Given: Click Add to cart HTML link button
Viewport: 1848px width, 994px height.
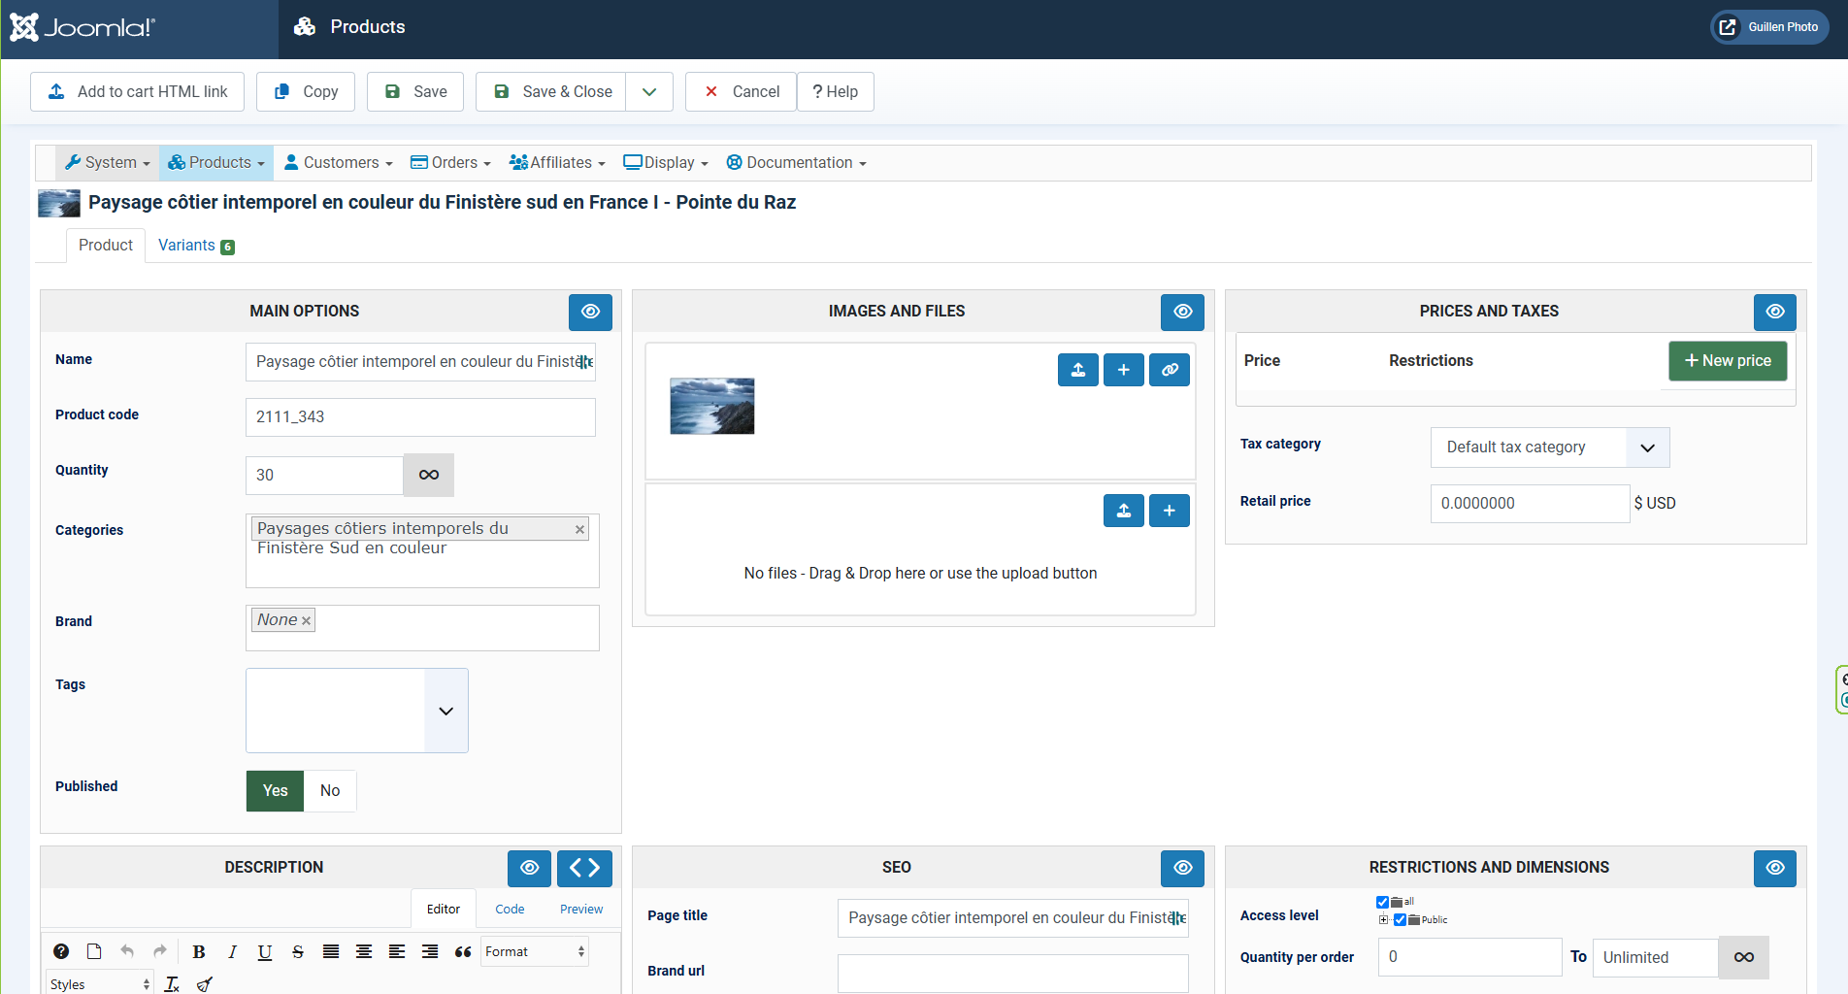Looking at the screenshot, I should (137, 92).
